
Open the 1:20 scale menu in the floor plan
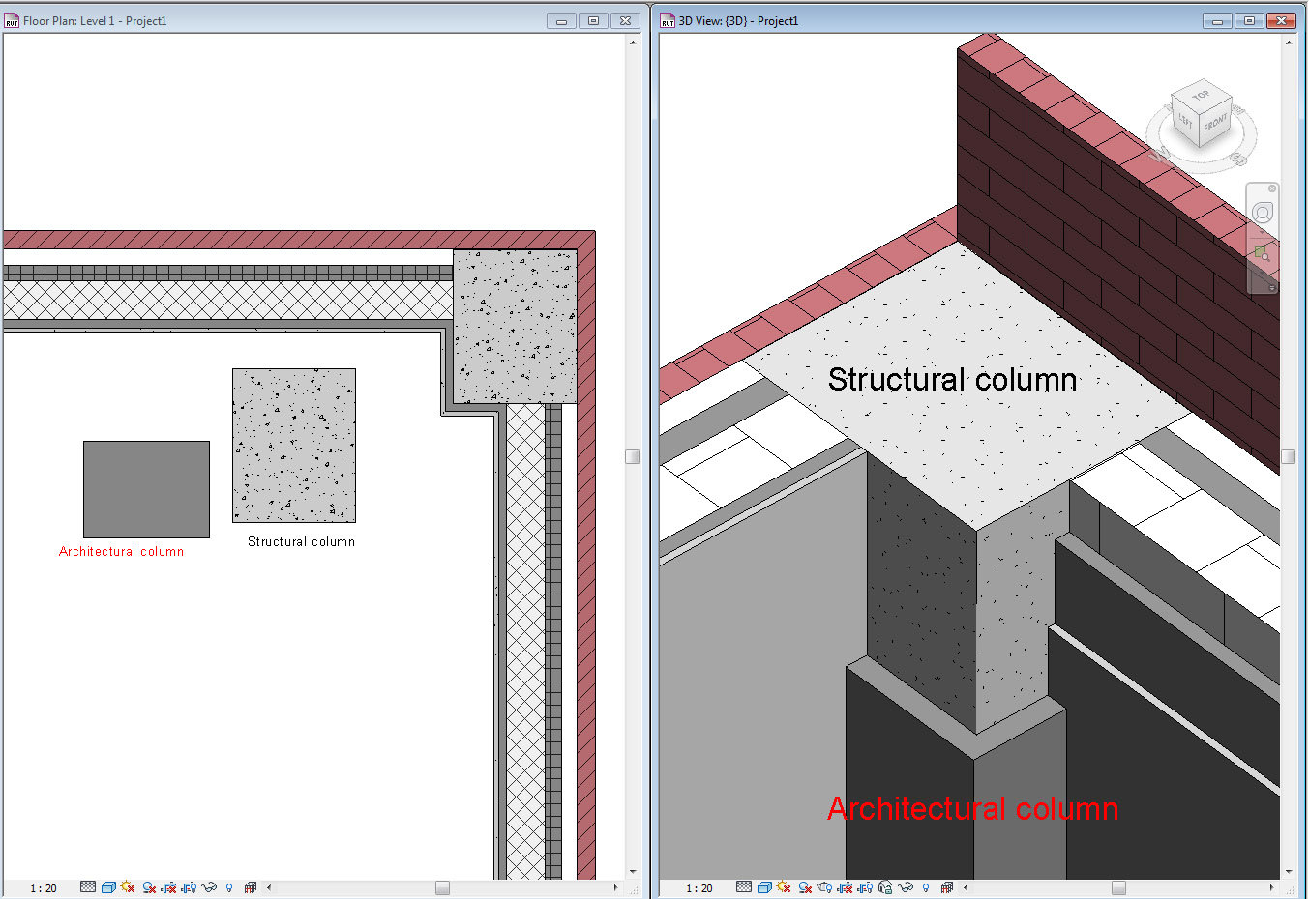tap(44, 885)
